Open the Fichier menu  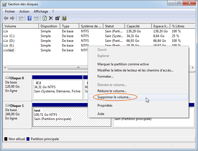pyautogui.click(x=10, y=11)
